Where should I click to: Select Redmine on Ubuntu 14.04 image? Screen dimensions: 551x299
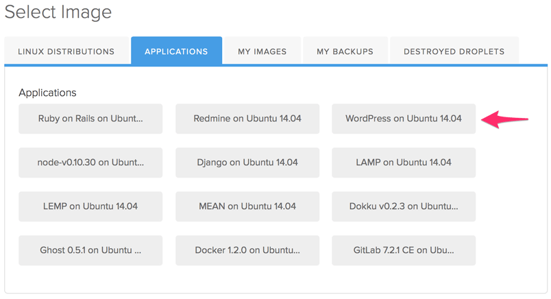pyautogui.click(x=247, y=119)
